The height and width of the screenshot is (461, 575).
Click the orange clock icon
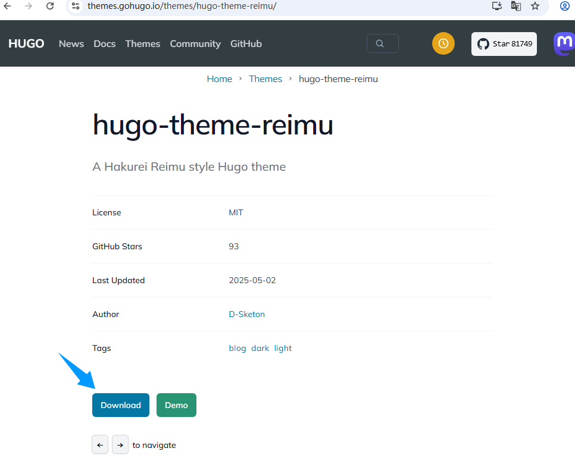[x=443, y=43]
